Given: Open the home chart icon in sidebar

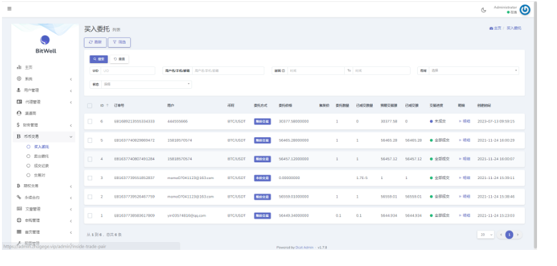Looking at the screenshot, I should [x=19, y=67].
